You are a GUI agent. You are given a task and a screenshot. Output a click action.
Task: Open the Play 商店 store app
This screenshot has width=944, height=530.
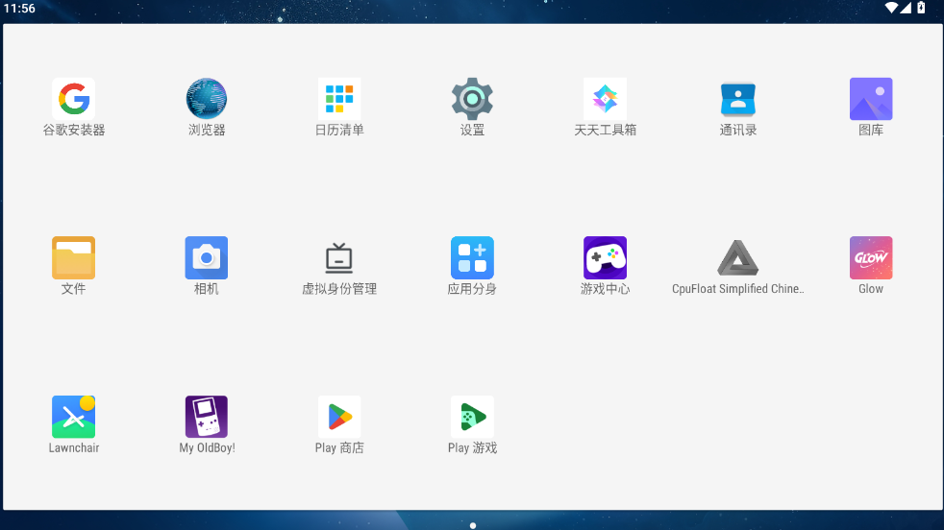pyautogui.click(x=339, y=417)
